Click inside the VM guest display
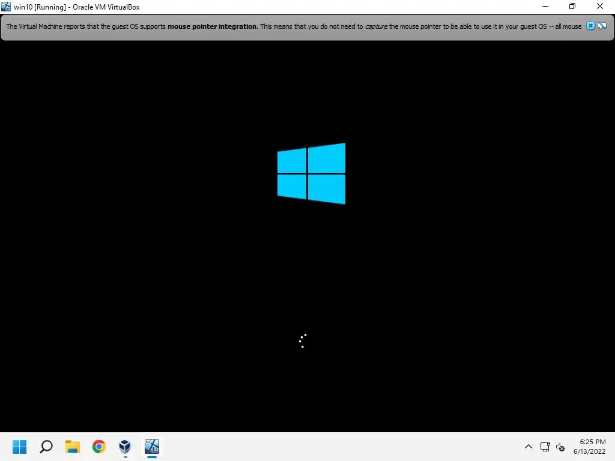 [307, 237]
